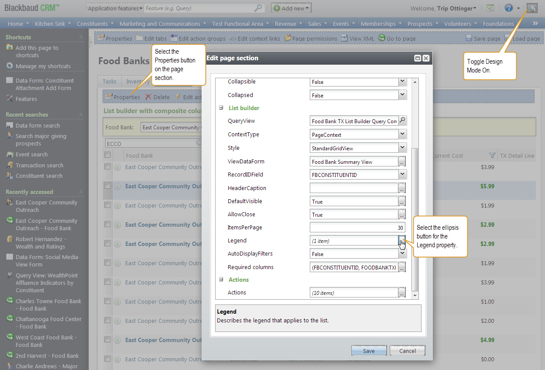Click View XML in the page toolbar

click(357, 38)
